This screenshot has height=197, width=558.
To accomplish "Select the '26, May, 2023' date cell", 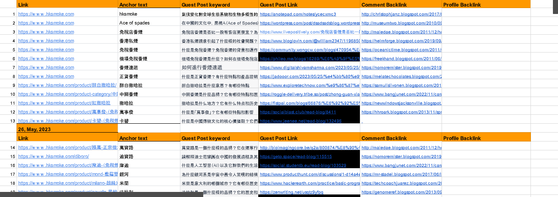I will coord(67,129).
